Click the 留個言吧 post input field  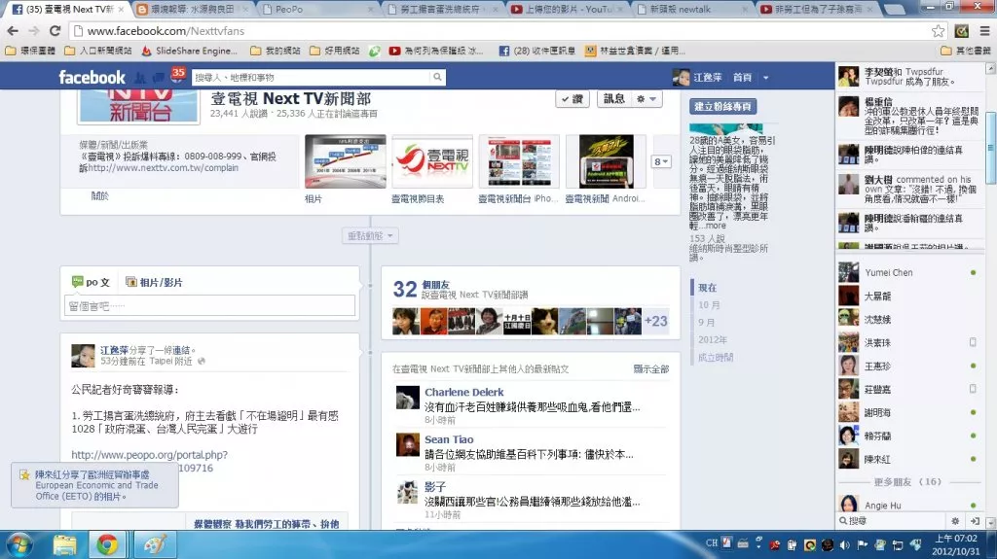pos(210,306)
